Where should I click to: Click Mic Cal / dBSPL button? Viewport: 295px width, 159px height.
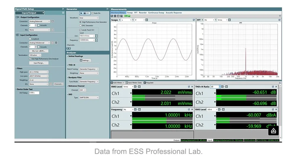tap(39, 51)
